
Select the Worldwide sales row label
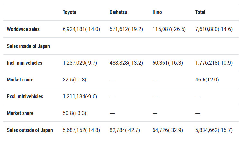pyautogui.click(x=23, y=29)
